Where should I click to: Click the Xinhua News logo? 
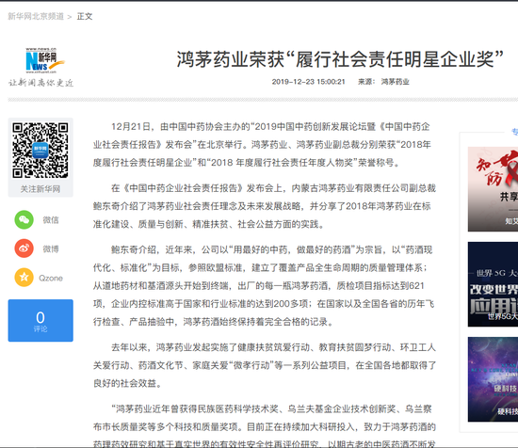tap(44, 60)
